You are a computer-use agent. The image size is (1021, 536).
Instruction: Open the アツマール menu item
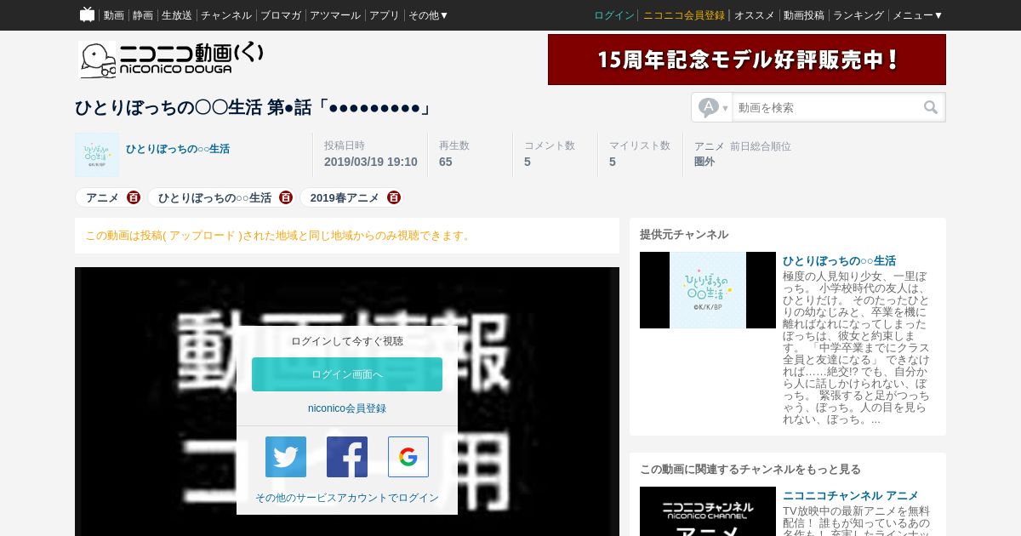point(335,15)
